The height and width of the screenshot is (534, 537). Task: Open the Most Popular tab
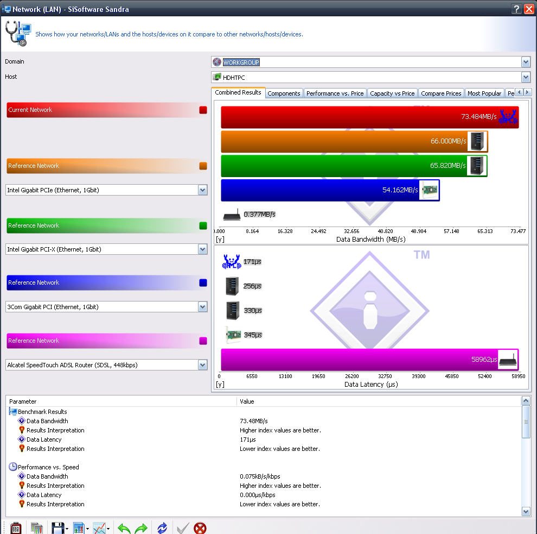tap(484, 93)
